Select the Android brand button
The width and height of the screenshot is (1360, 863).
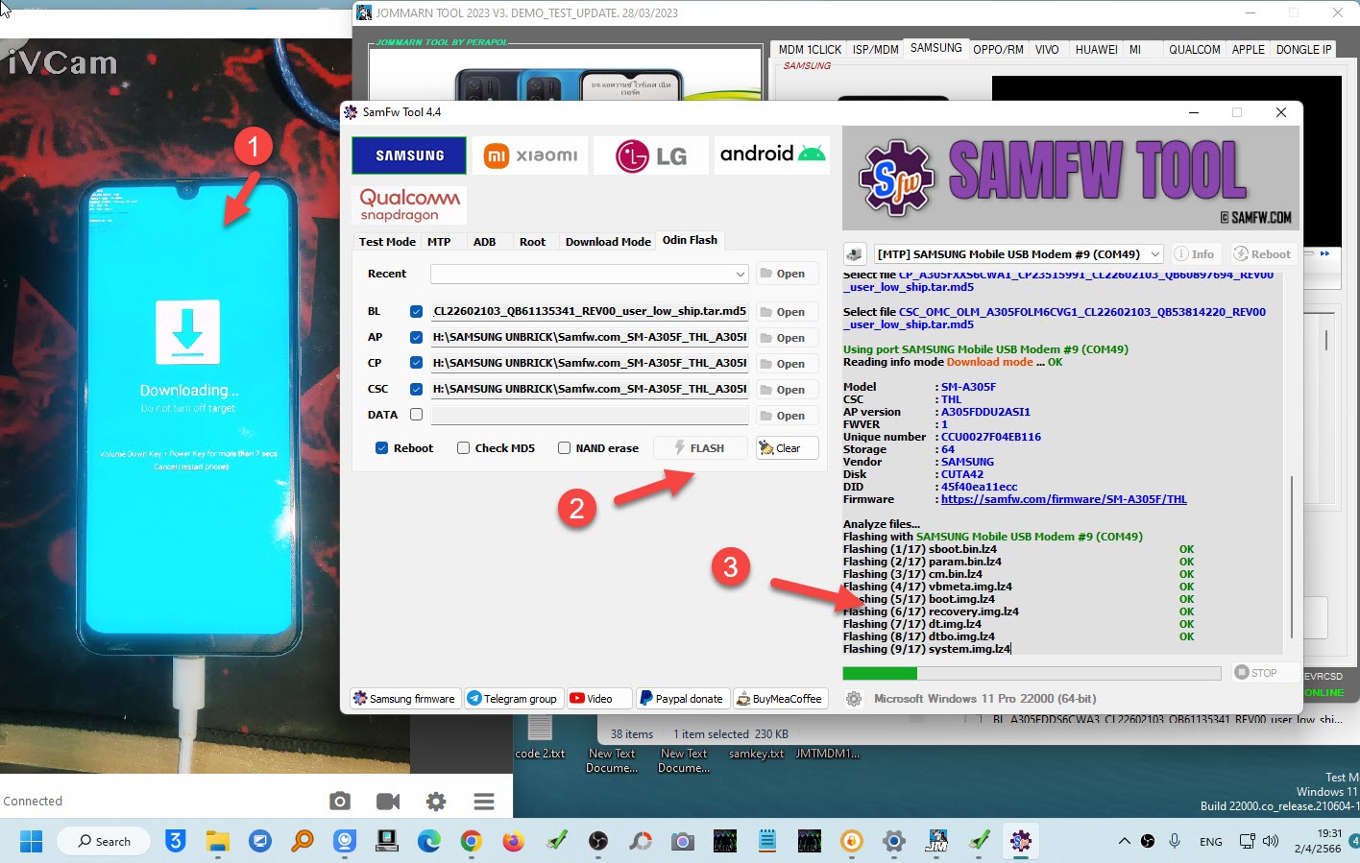click(x=771, y=156)
